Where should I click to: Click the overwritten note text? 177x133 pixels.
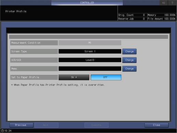pyautogui.click(x=58, y=85)
